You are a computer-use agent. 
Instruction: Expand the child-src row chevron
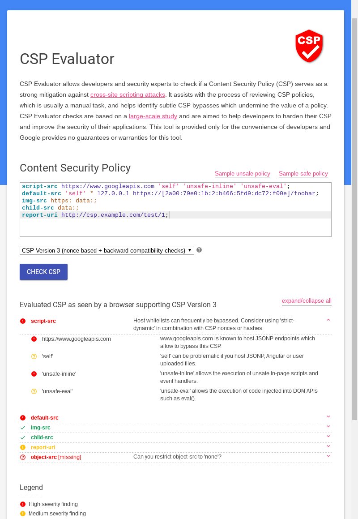tap(328, 436)
